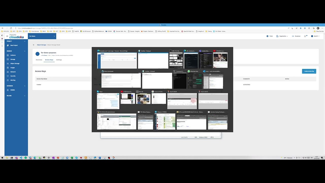Click the Creator access key row

176,85
